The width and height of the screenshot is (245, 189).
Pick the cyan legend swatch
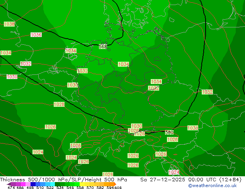[x=53, y=184]
